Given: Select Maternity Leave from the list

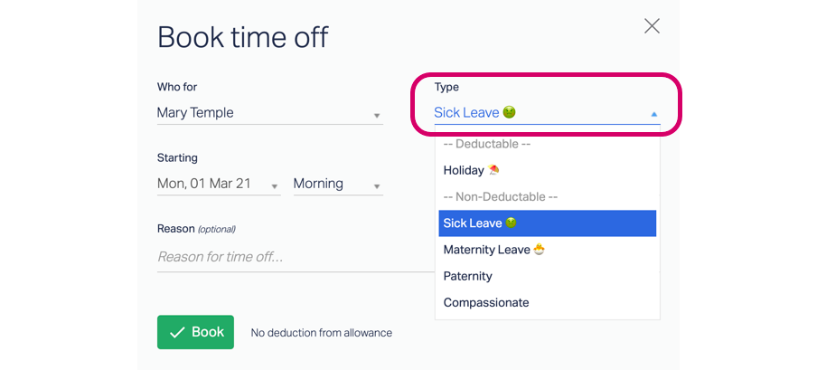Looking at the screenshot, I should point(547,250).
